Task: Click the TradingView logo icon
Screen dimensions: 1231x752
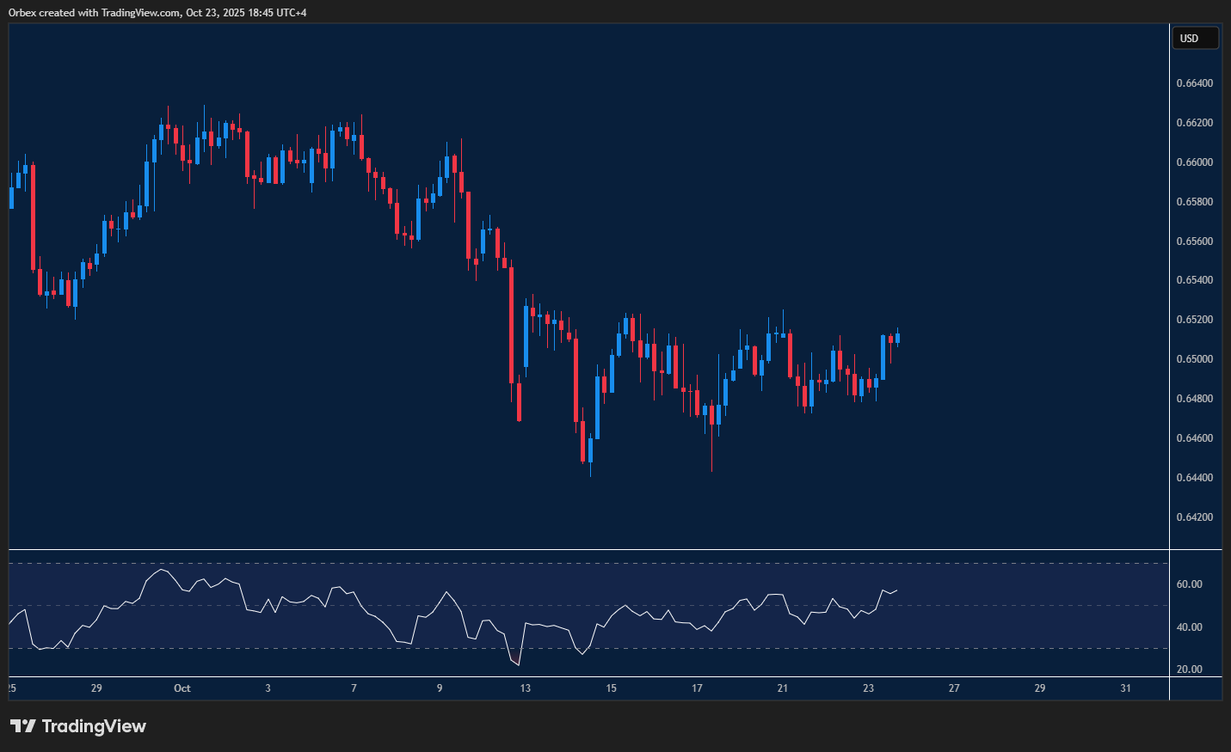Action: click(23, 726)
